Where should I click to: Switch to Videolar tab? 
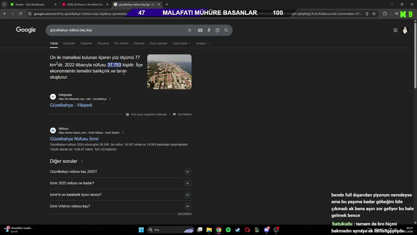click(139, 43)
